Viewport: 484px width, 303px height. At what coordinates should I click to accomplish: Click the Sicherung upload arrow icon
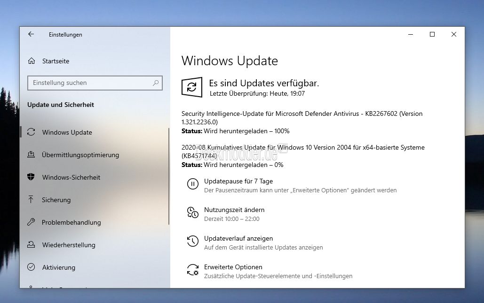coord(31,199)
